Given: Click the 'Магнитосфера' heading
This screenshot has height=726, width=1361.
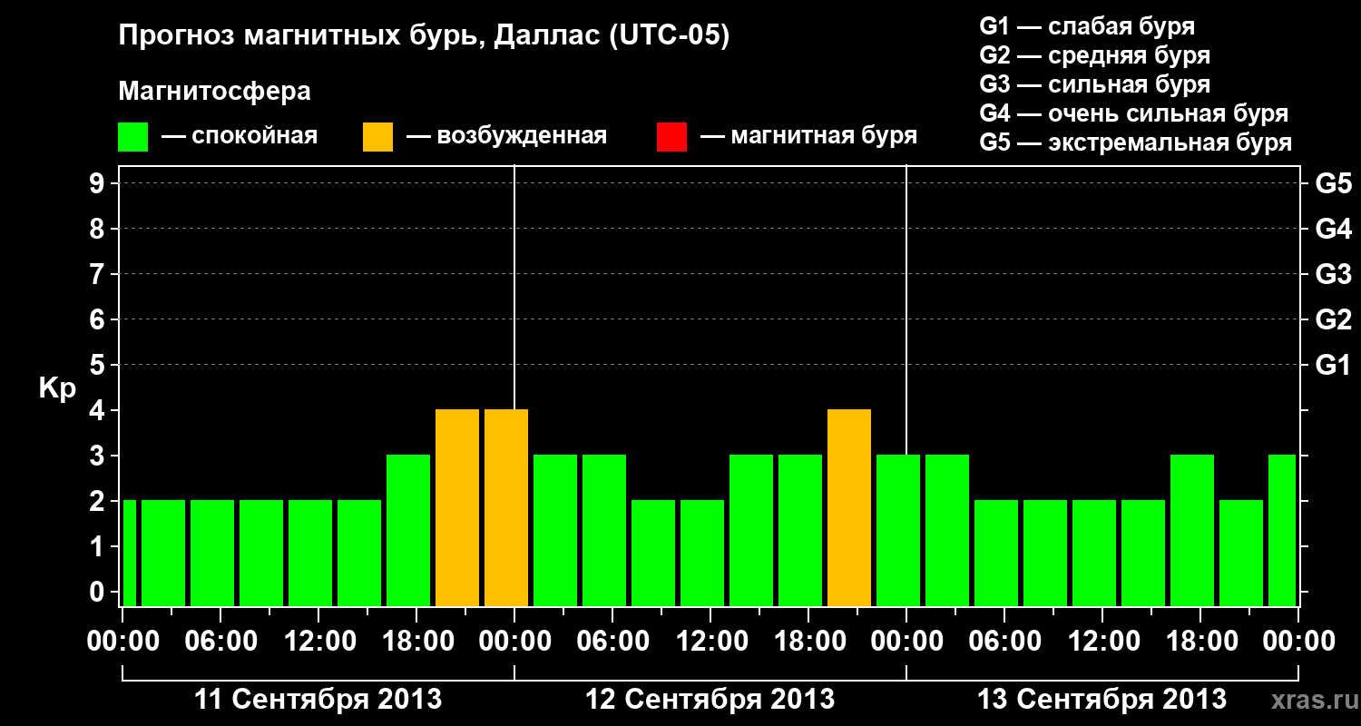Looking at the screenshot, I should coord(215,92).
